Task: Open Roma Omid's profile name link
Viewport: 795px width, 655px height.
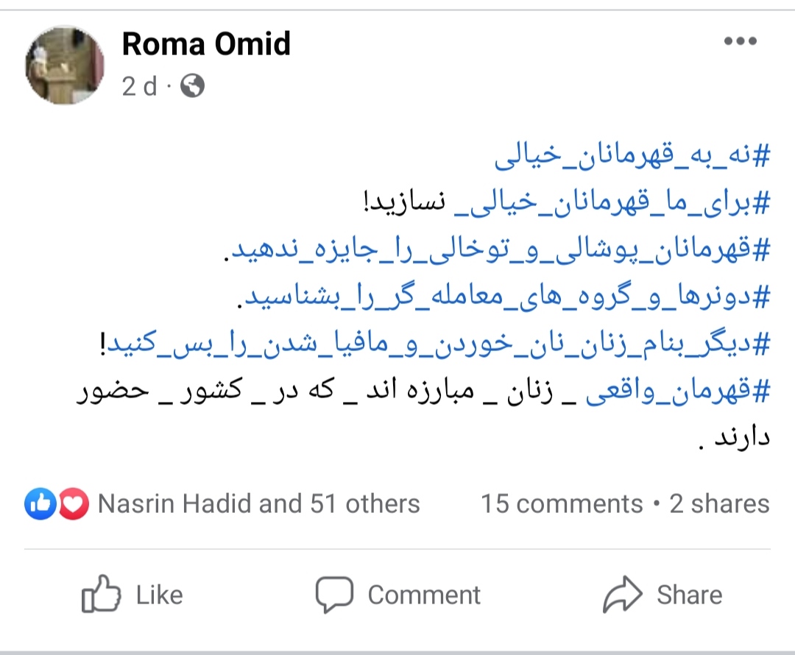Action: (x=206, y=44)
